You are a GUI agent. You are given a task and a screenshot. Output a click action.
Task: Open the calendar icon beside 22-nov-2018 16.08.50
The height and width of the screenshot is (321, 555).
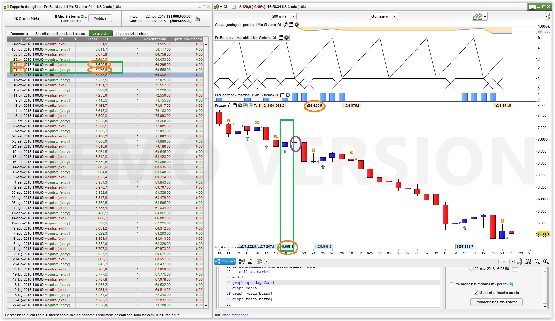tap(514, 269)
